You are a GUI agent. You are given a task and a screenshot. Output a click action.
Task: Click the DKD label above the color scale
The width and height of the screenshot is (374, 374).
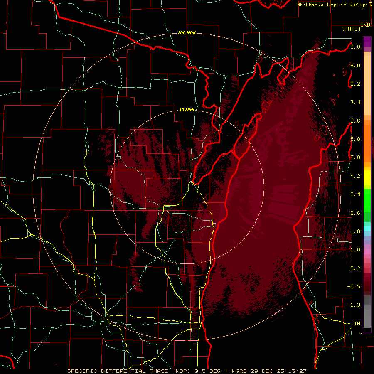[x=365, y=25]
